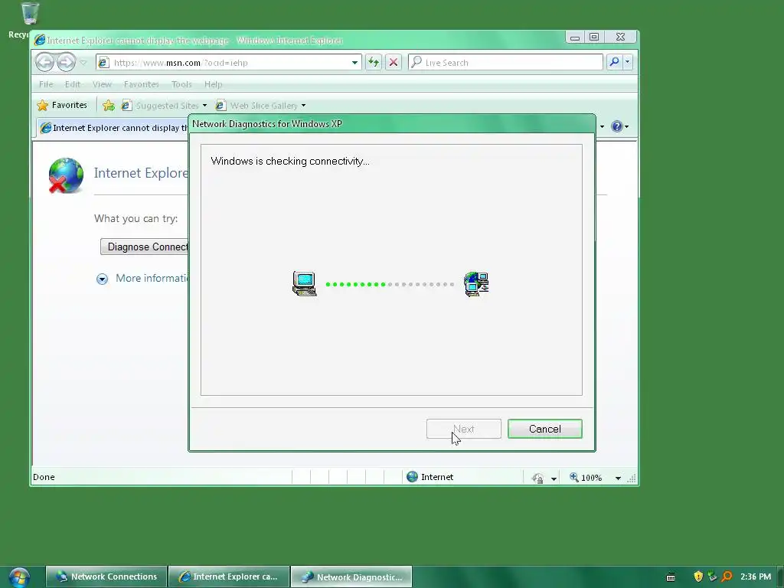Click the More information arrow icon
Viewport: 784px width, 588px height.
[102, 279]
